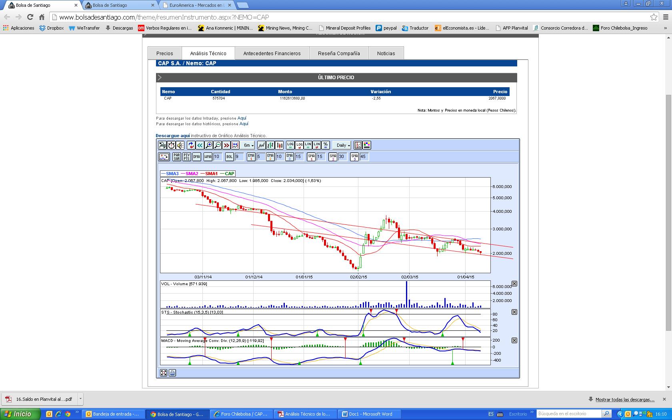
Task: Expand the ÚLTIMO PRECIO section arrow
Action: click(x=160, y=78)
